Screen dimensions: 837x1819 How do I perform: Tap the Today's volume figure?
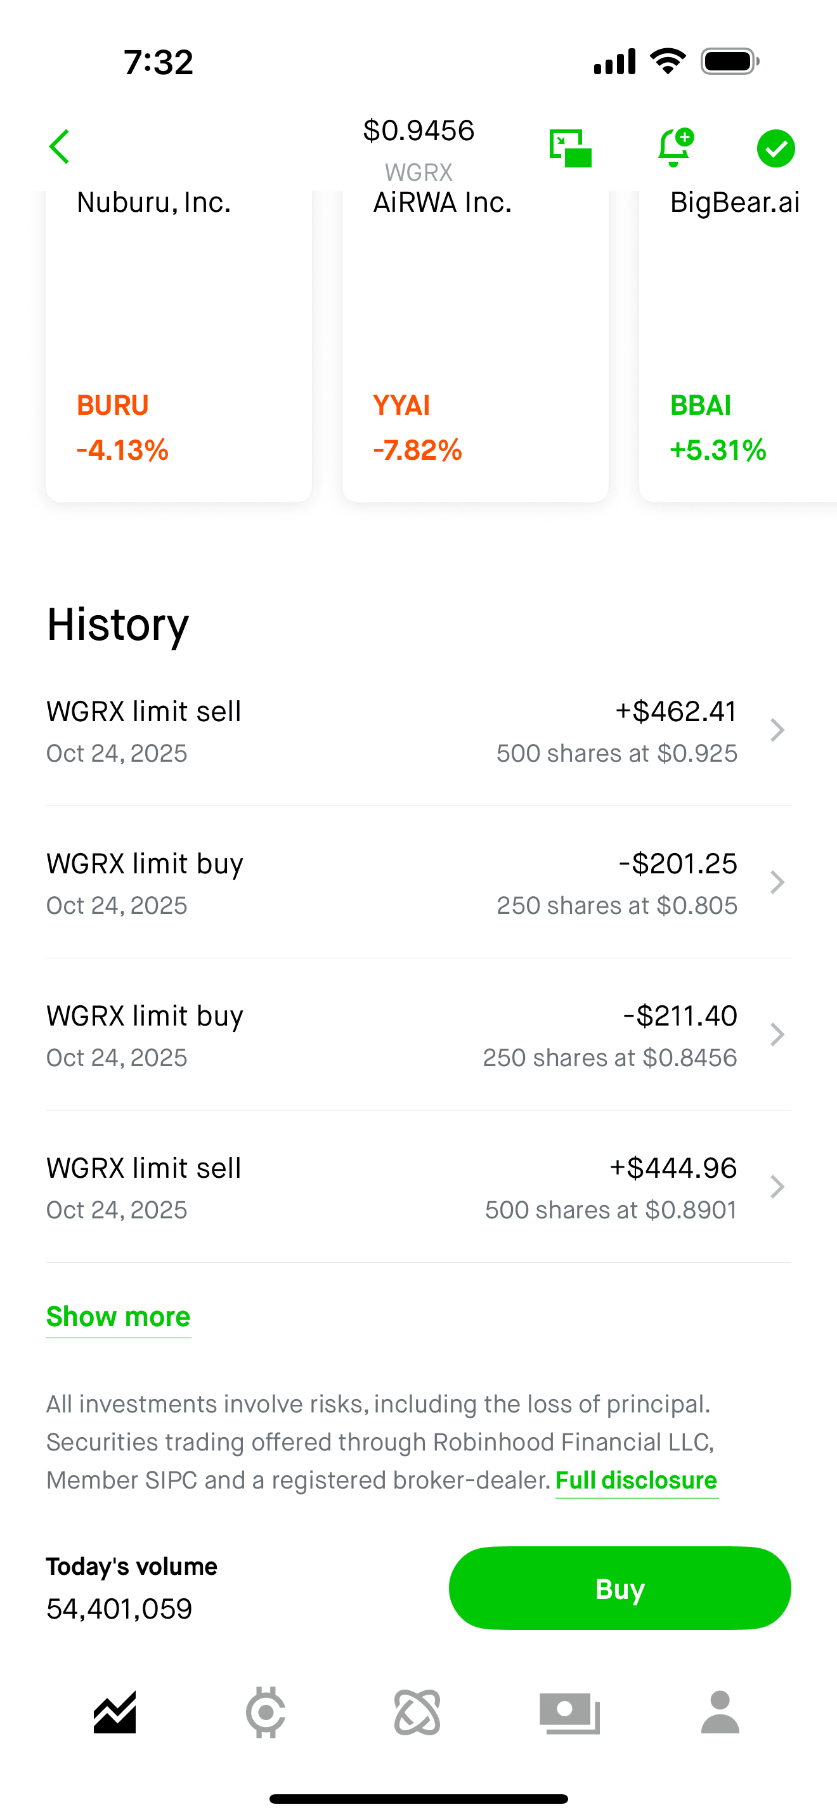pyautogui.click(x=119, y=1608)
